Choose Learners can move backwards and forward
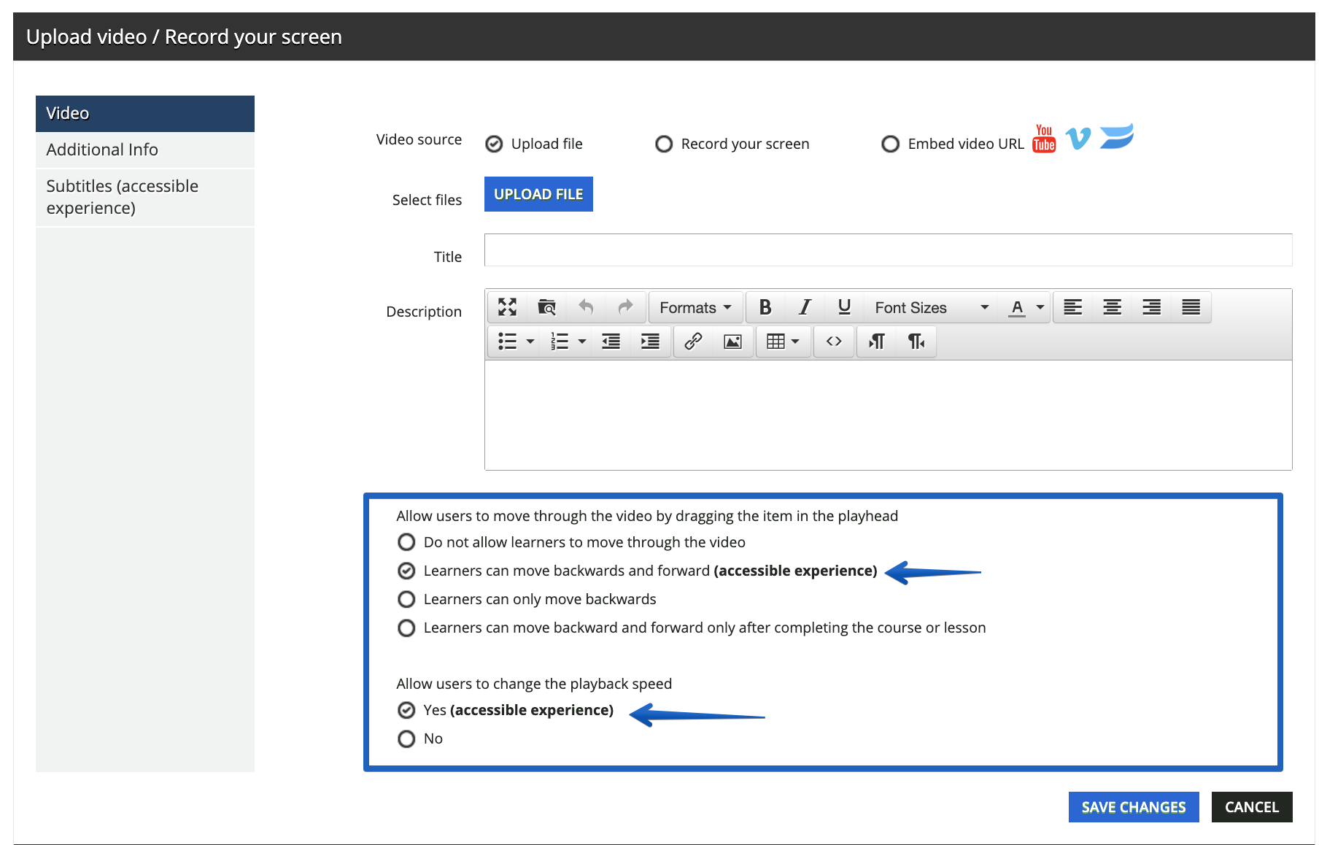Viewport: 1319px width, 845px height. click(x=406, y=571)
